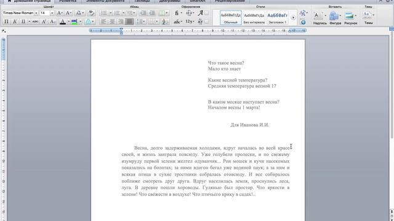Open number spacing 123 menu
Viewport: 394px width, 221px height.
tap(190, 13)
